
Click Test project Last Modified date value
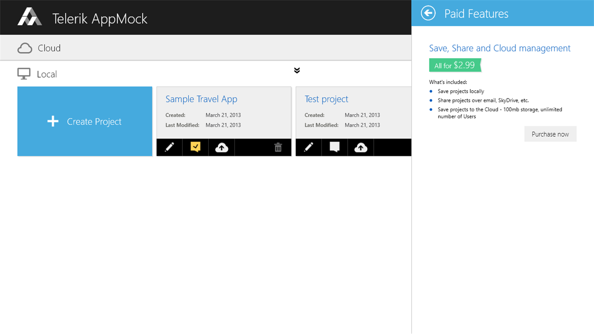362,125
